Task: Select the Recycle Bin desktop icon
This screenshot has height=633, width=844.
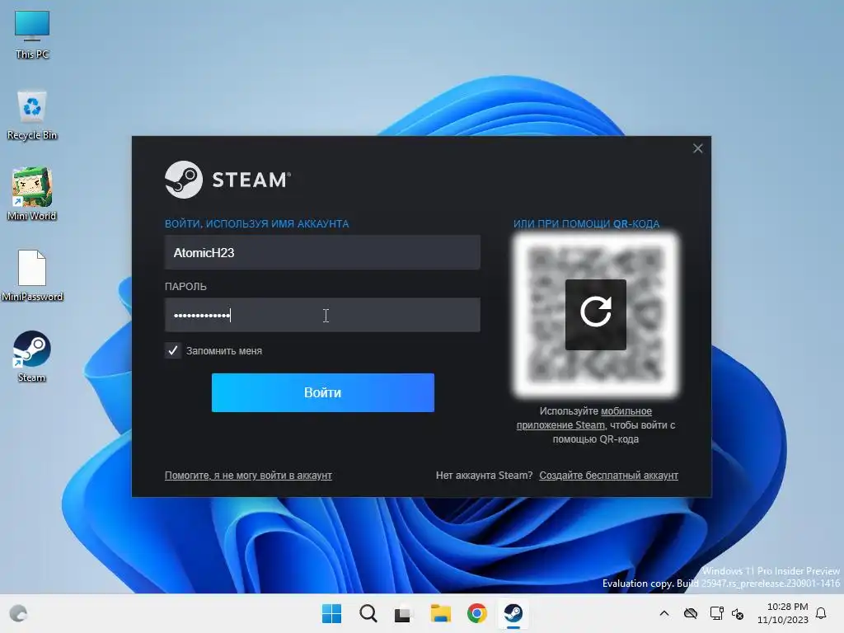Action: coord(32,115)
